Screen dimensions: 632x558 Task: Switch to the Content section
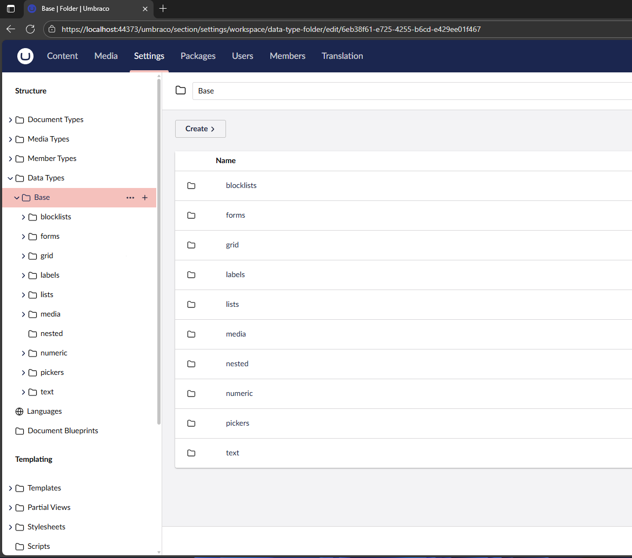click(x=62, y=56)
